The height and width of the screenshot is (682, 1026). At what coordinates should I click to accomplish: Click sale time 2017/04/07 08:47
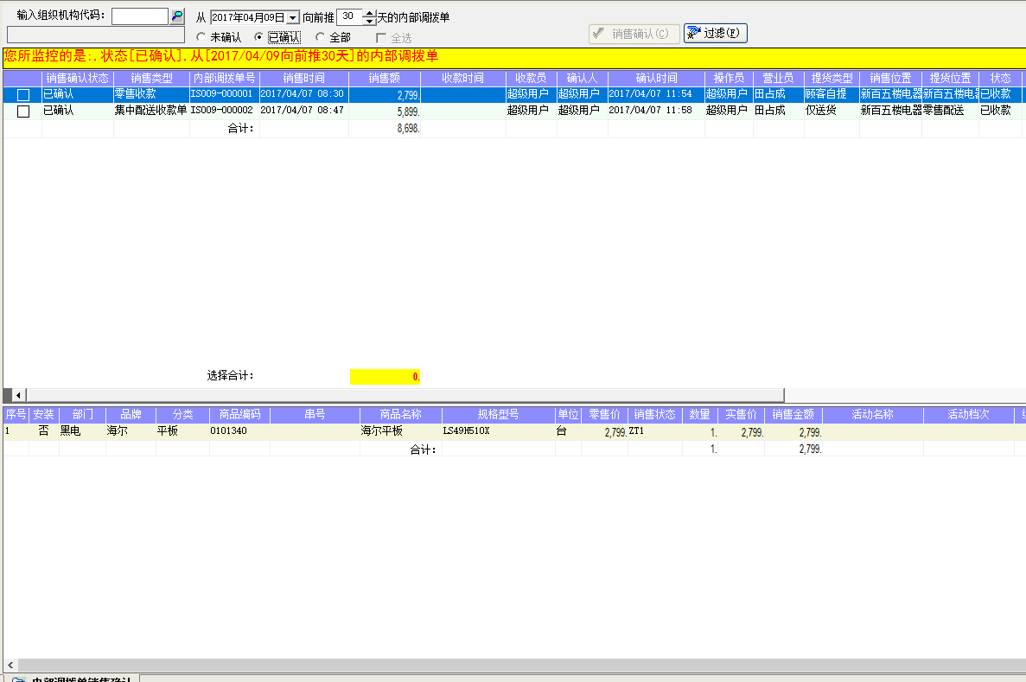pyautogui.click(x=303, y=111)
